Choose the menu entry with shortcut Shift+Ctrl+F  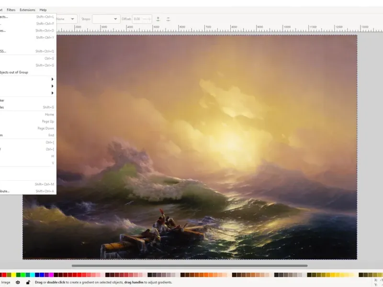tap(28, 23)
